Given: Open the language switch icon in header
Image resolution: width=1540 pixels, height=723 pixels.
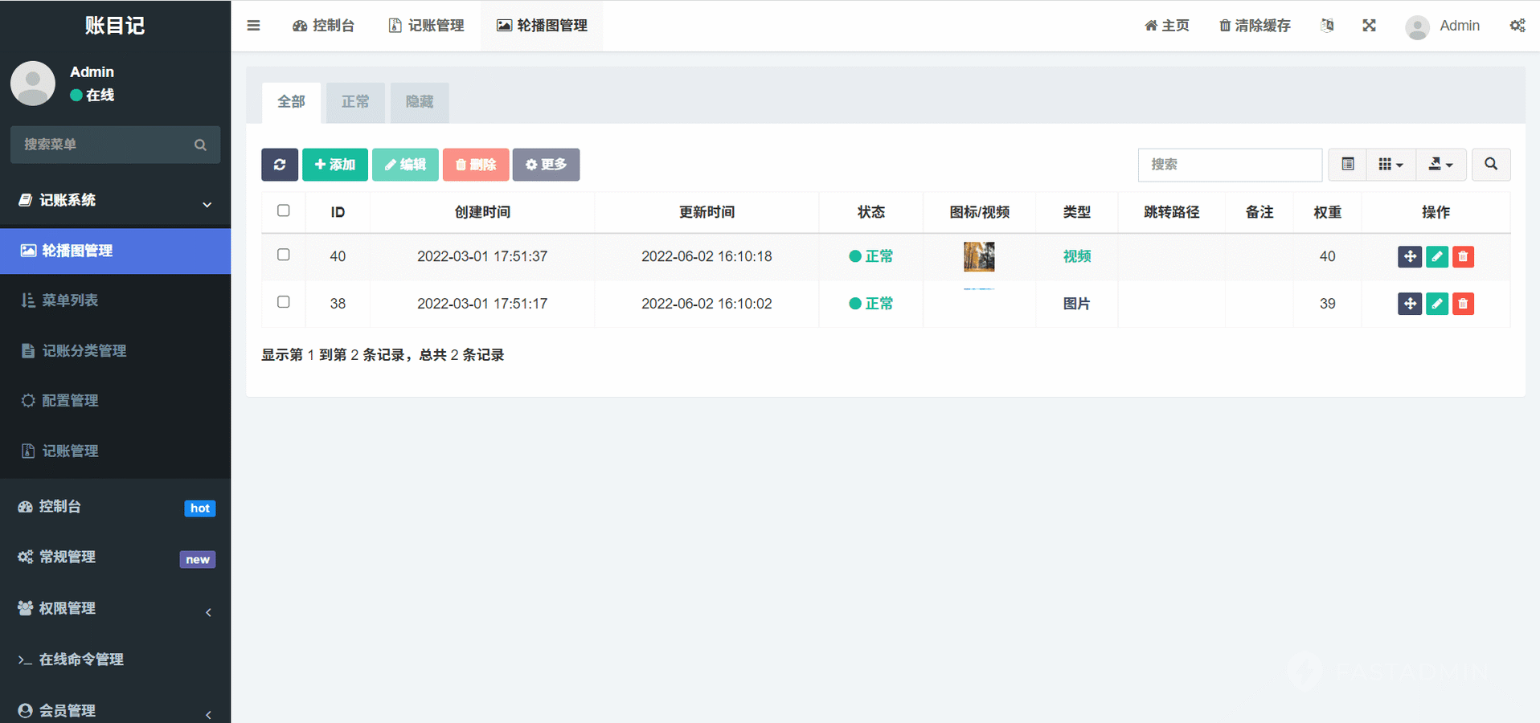Looking at the screenshot, I should (x=1327, y=26).
